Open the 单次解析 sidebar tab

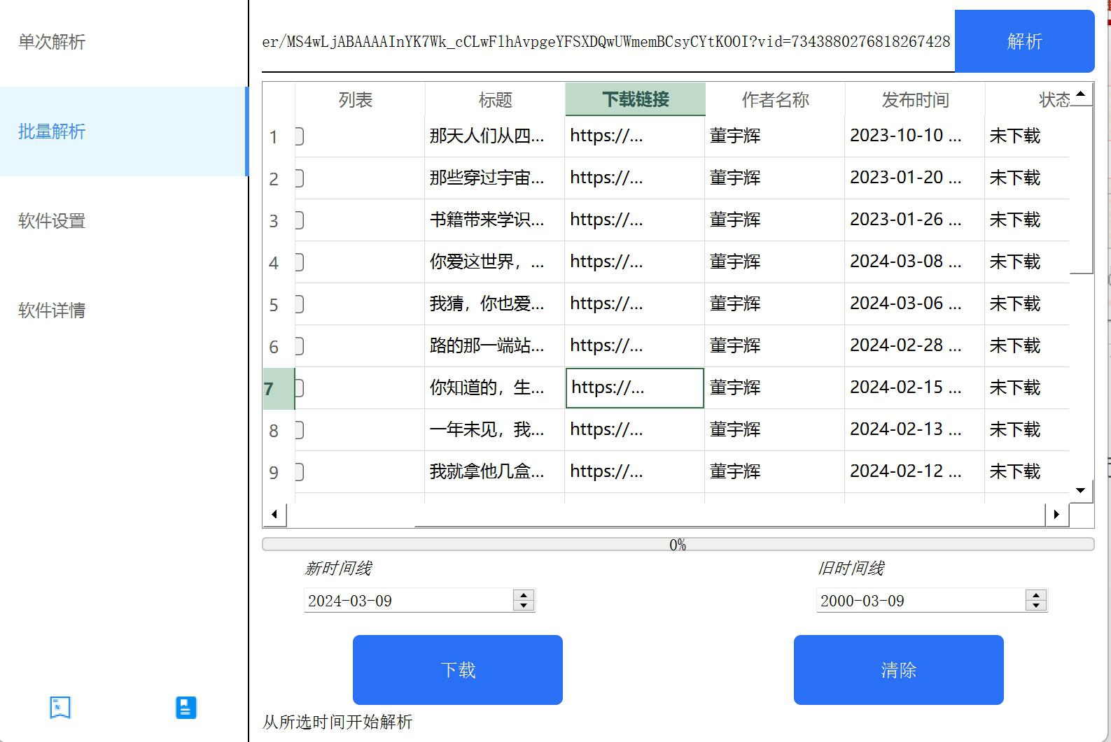[x=52, y=42]
